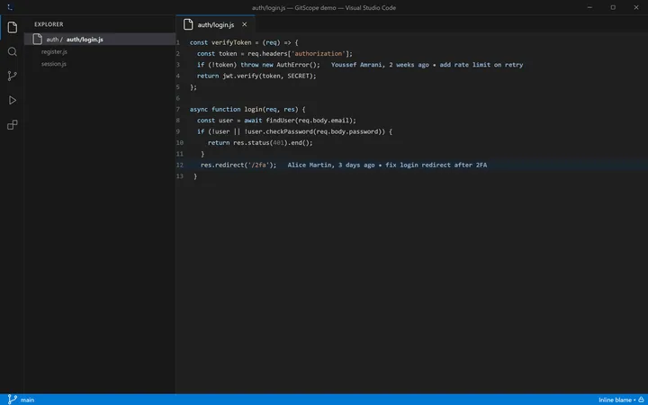The image size is (648, 405).
Task: Click checkPassword on line 9
Action: pyautogui.click(x=290, y=131)
